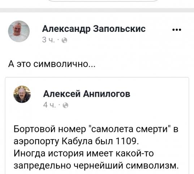
Task: Visit Алексей Анпилогов profile via name
Action: pyautogui.click(x=87, y=94)
